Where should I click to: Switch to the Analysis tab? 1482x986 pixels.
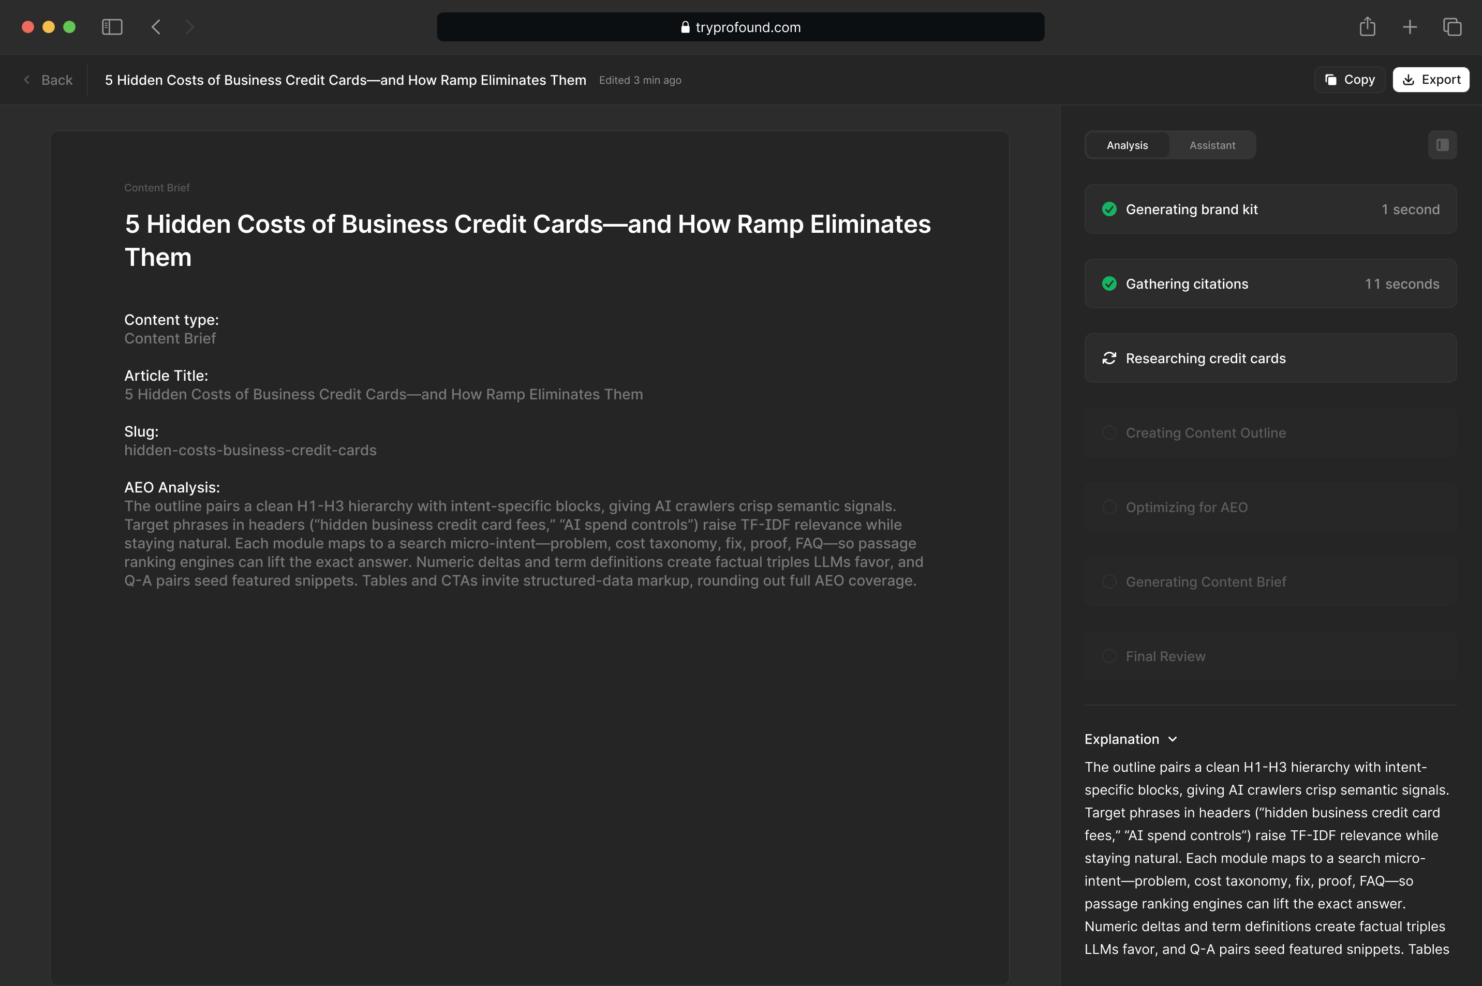(x=1127, y=145)
